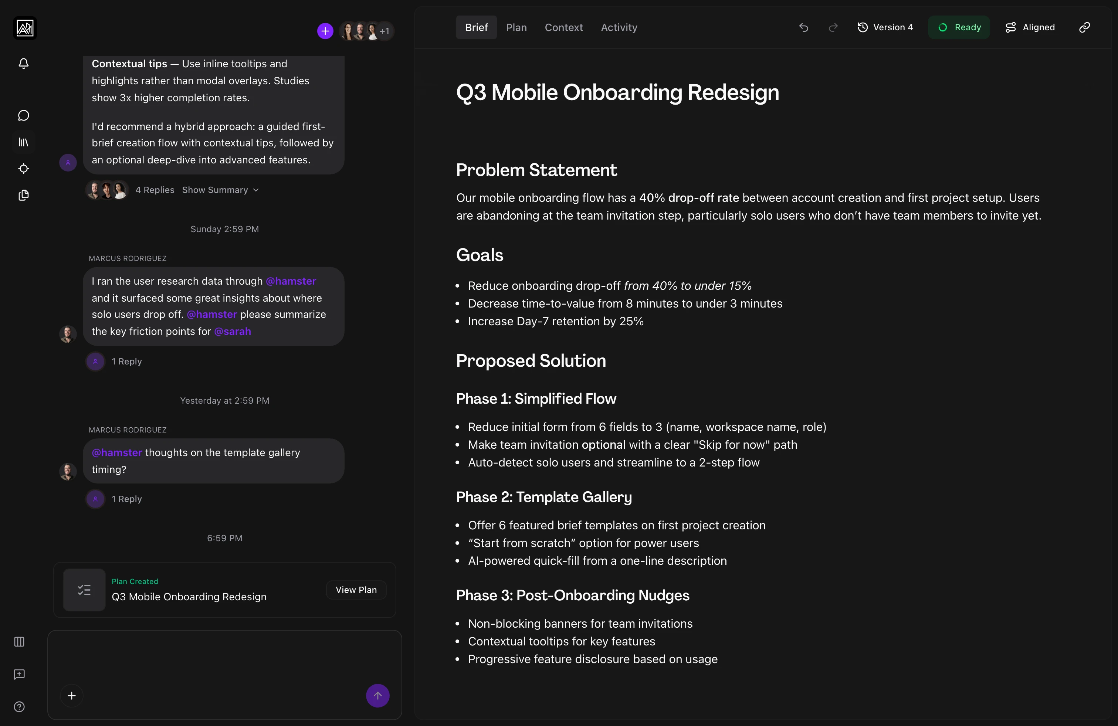Viewport: 1118px width, 726px height.
Task: Open the copied documents icon in sidebar
Action: (24, 195)
